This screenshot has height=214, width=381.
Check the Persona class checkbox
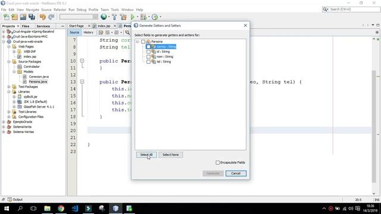point(143,42)
